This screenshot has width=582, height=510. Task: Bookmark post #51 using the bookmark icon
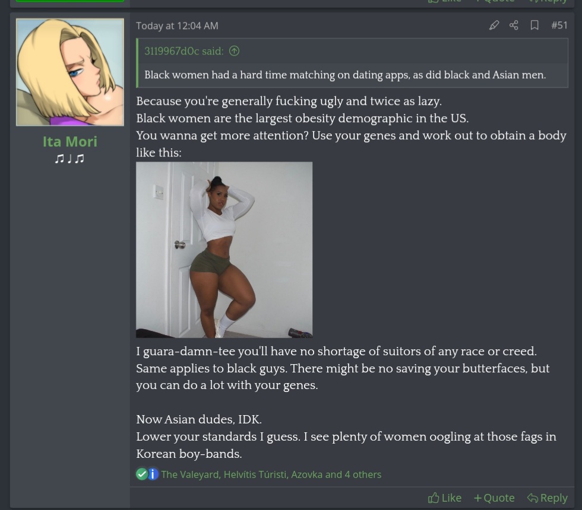[x=534, y=25]
